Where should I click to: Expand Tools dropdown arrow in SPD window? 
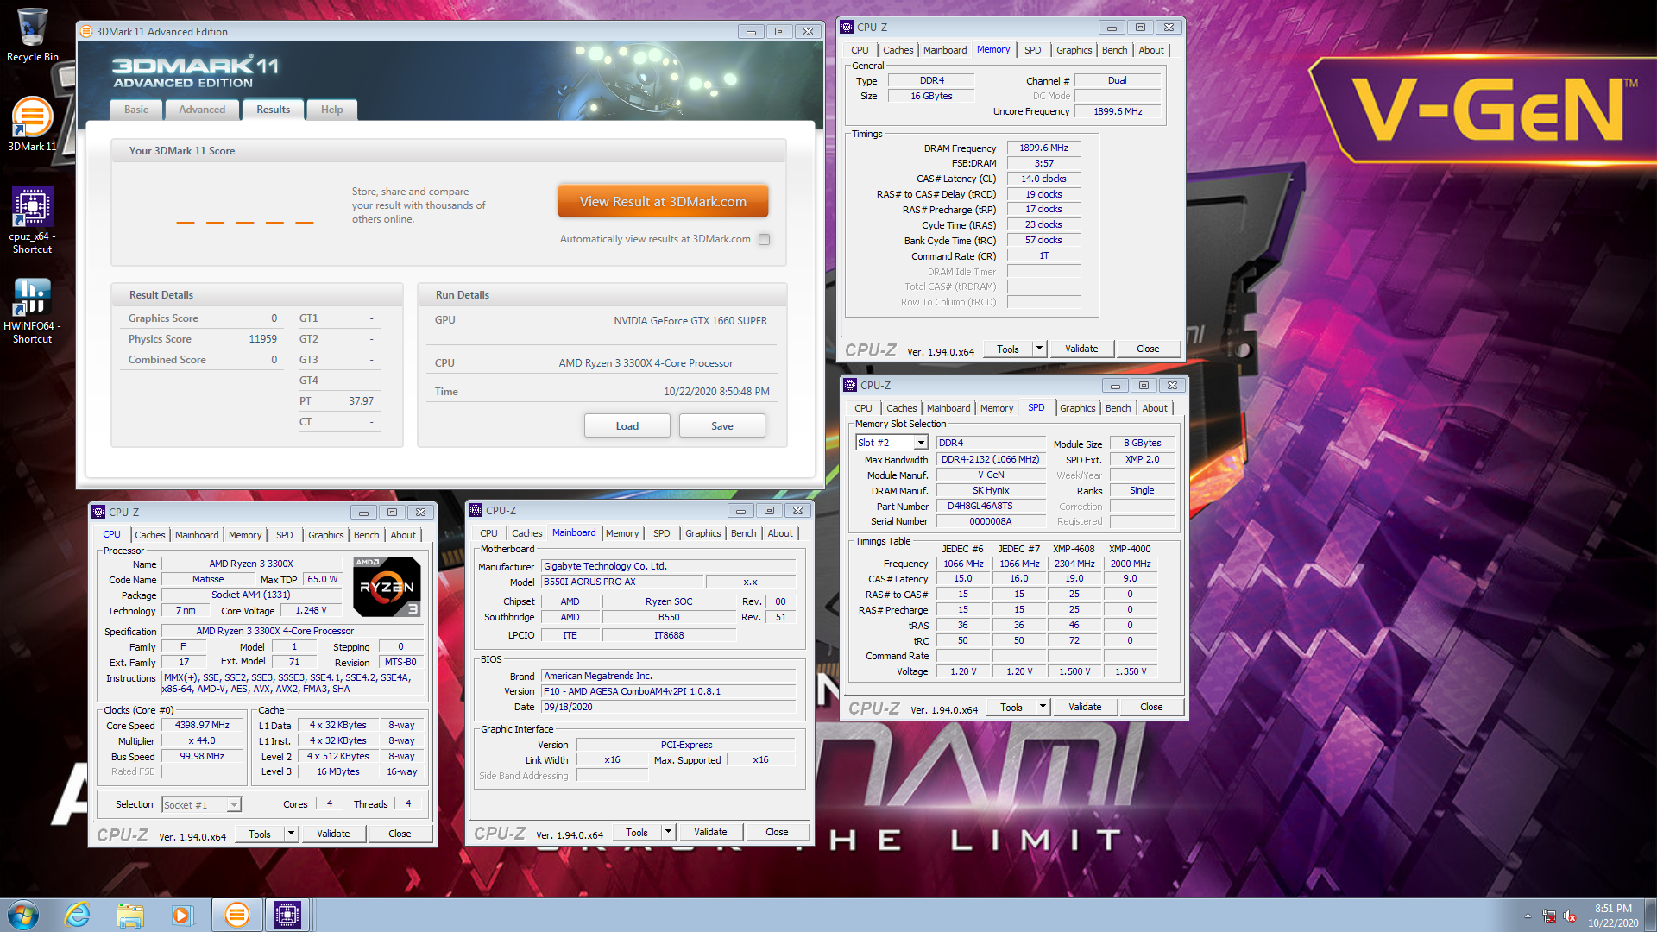tap(1043, 707)
